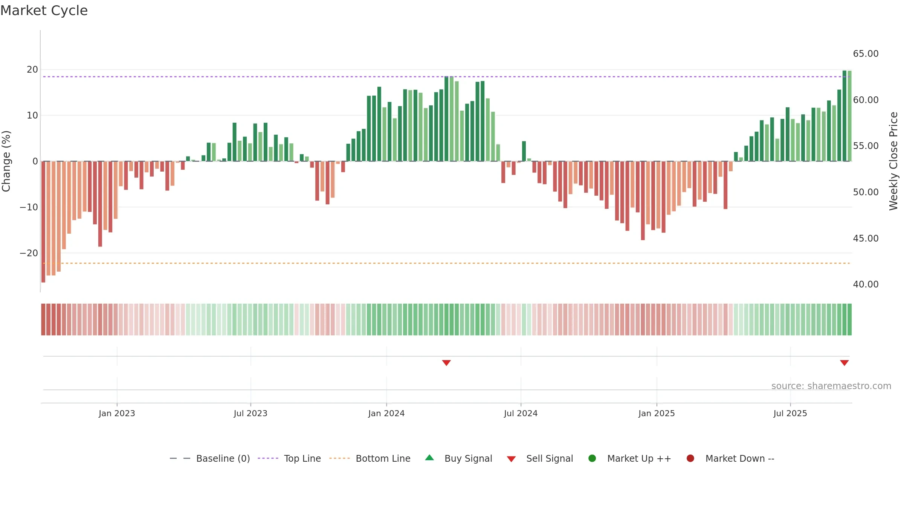
Task: Click the Change (%) axis title
Action: [6, 161]
